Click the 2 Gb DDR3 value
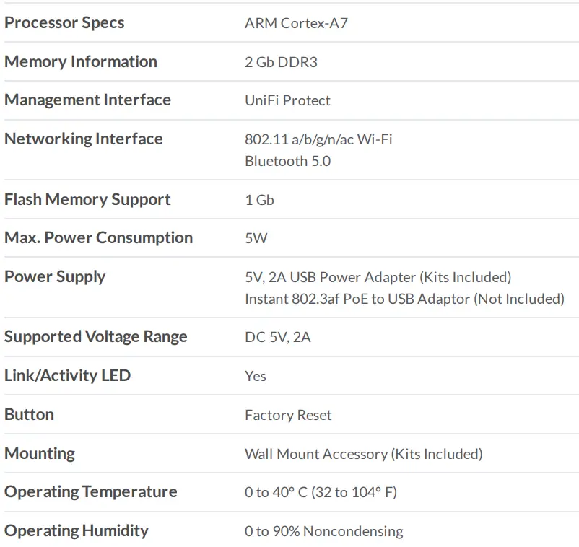The width and height of the screenshot is (579, 547). [x=281, y=62]
